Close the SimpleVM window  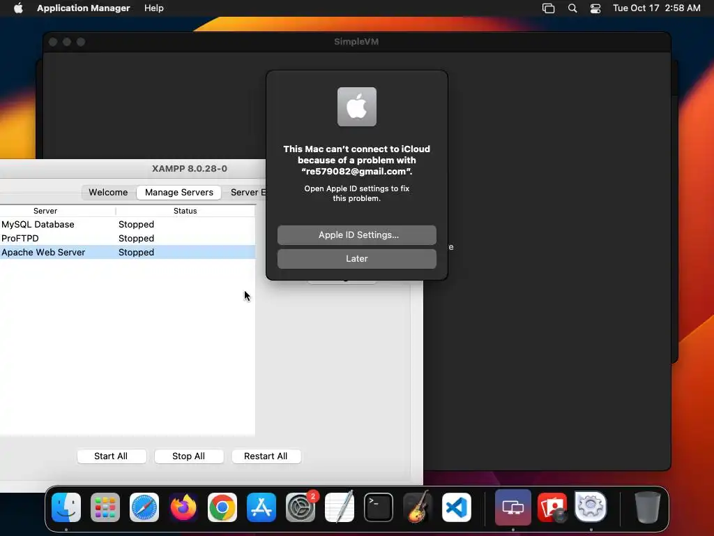[53, 42]
